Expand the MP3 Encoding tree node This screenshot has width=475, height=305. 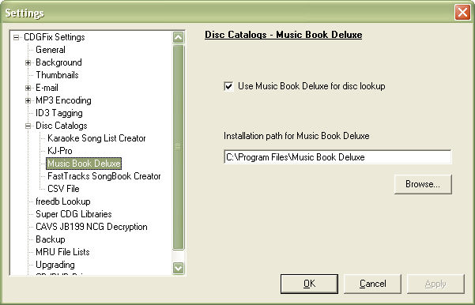point(28,100)
